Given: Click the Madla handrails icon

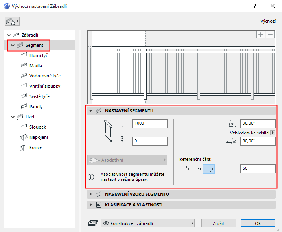Looking at the screenshot, I should coord(24,66).
